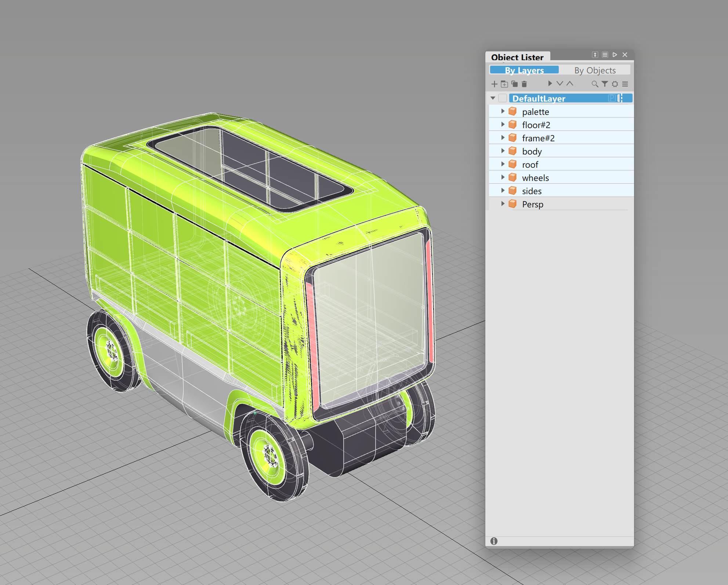
Task: Expand the palette node
Action: click(x=503, y=111)
